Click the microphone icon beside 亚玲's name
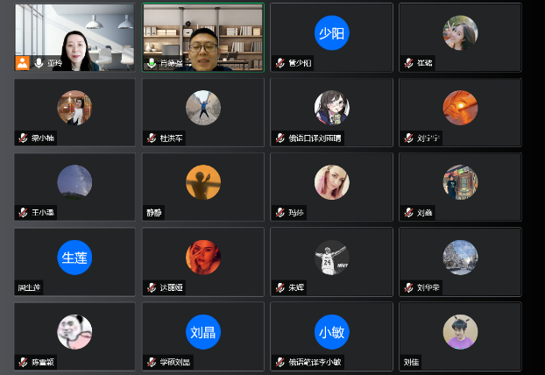The height and width of the screenshot is (375, 545). click(39, 63)
